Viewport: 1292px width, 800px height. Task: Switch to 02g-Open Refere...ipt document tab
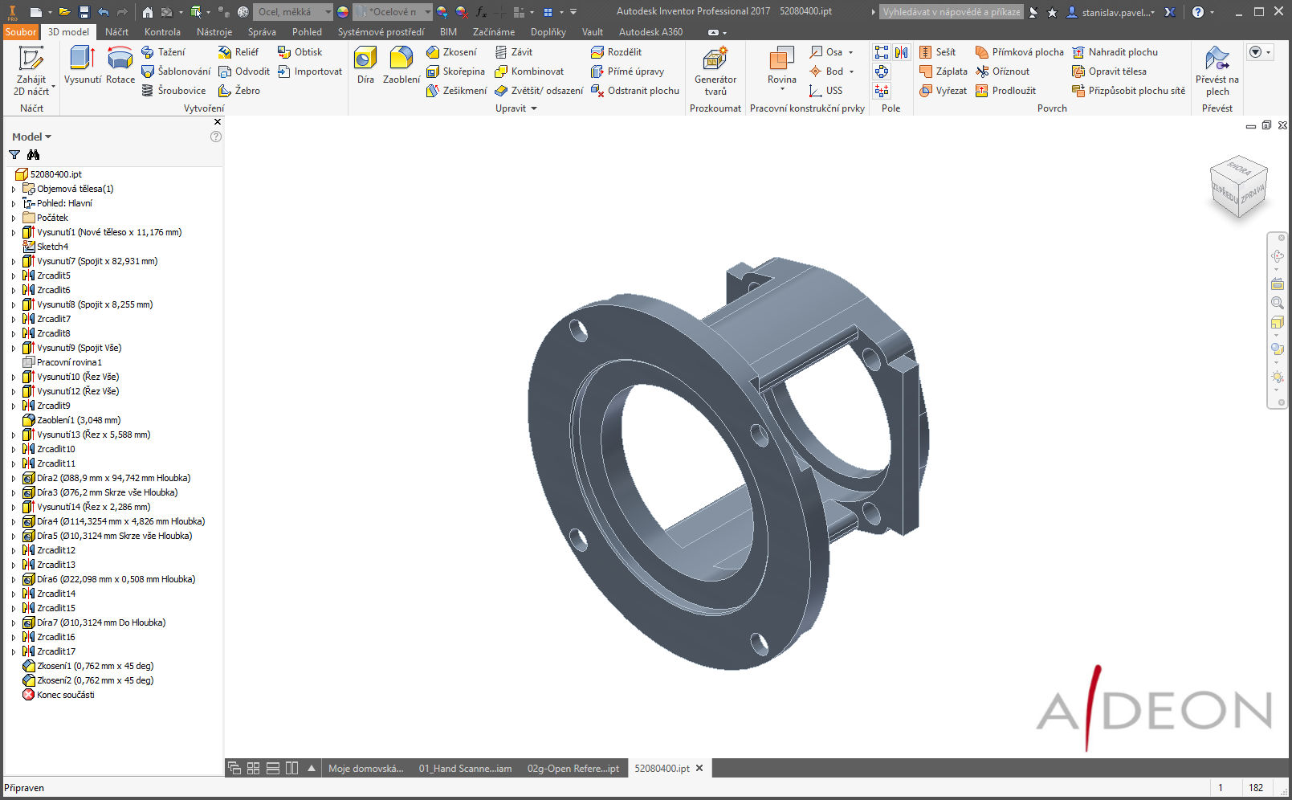click(573, 769)
